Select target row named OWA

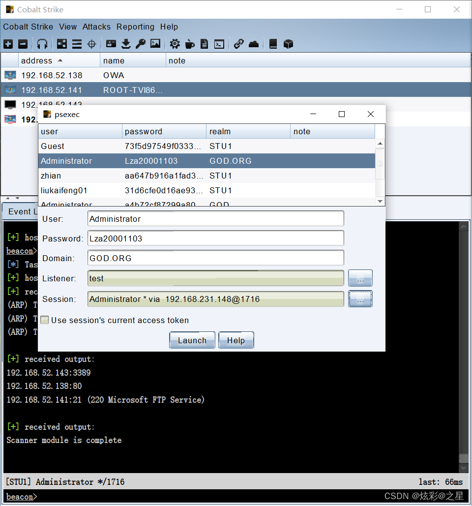click(x=236, y=75)
